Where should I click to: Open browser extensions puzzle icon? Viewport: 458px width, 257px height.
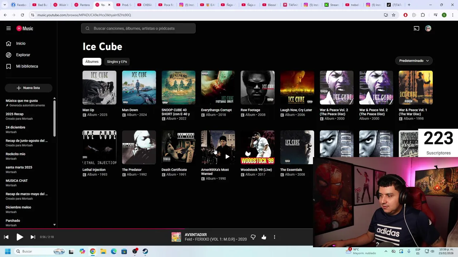tap(423, 15)
